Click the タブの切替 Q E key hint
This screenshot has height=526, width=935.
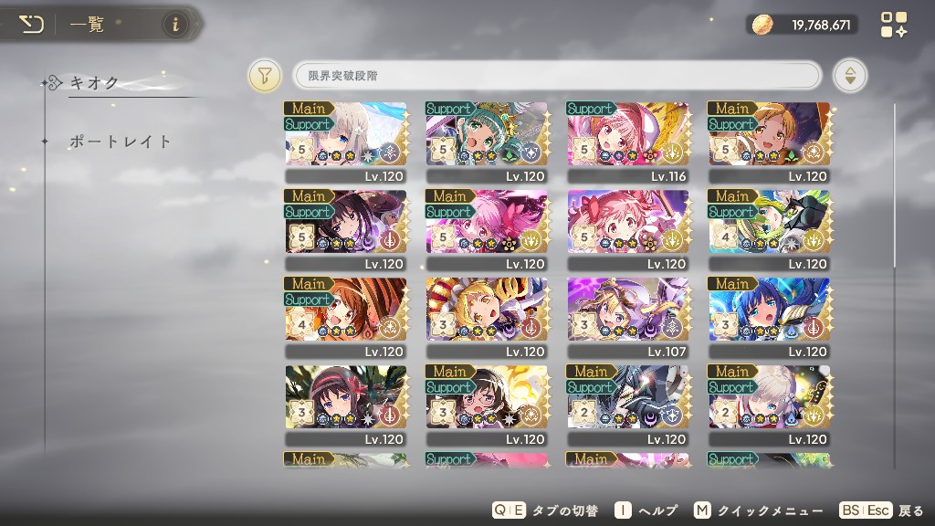545,510
